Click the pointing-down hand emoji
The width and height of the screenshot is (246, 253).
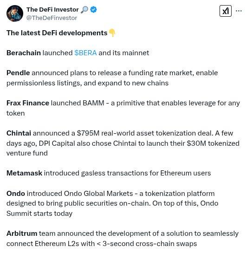coord(112,33)
